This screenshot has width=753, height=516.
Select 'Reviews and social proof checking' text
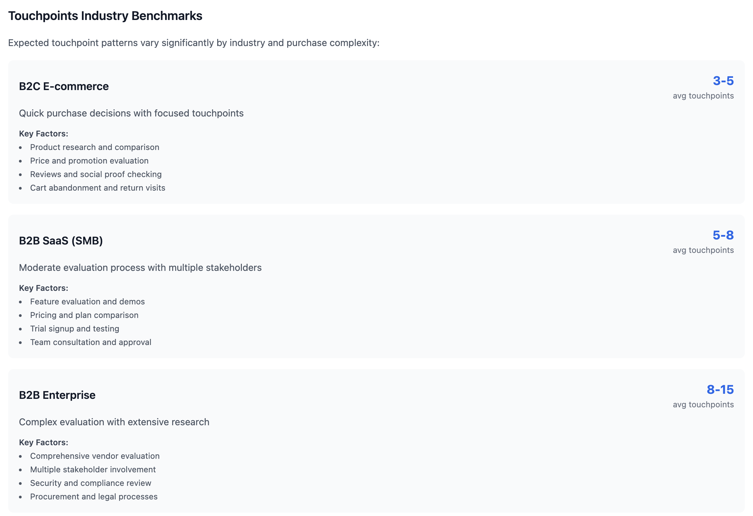pos(96,174)
